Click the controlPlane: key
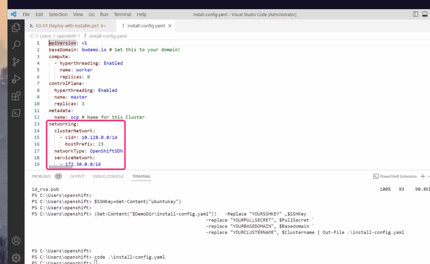 [66, 83]
